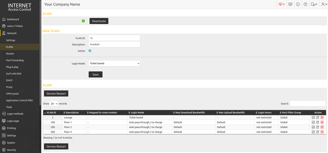
Task: Toggle active state checkbox icon for Lounge
Action: pos(313,117)
